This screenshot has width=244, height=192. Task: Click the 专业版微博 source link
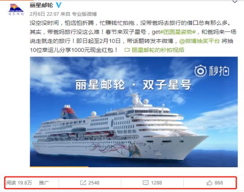[84, 14]
